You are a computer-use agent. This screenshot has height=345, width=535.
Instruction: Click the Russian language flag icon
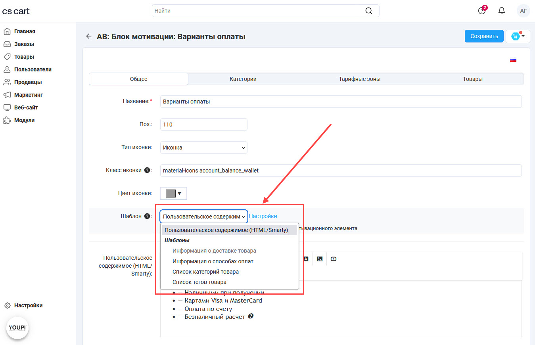513,60
